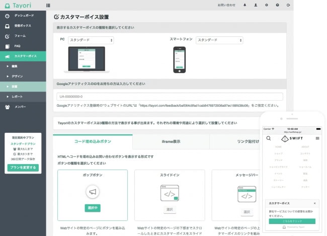327x236 pixels.
Task: Click the プランを変更する button
Action: [23, 168]
